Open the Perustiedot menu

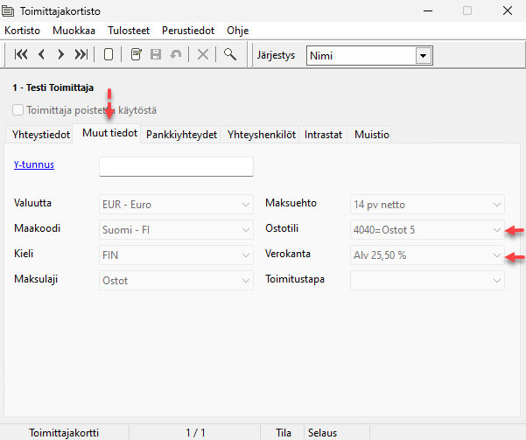tap(188, 31)
